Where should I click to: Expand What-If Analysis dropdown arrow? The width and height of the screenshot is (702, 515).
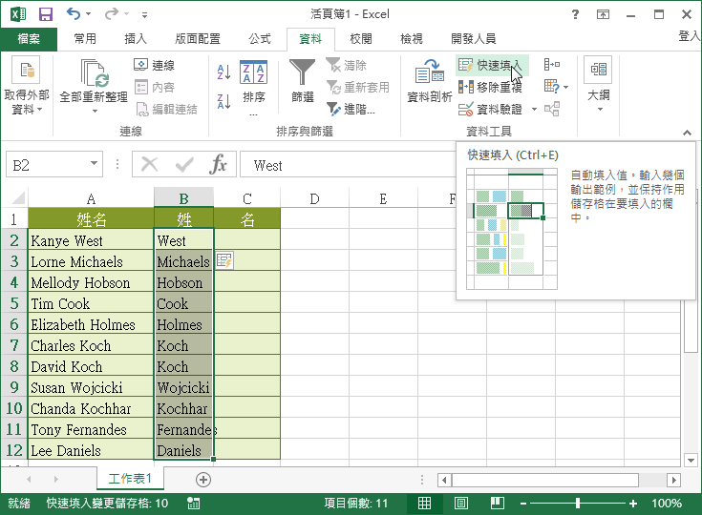pyautogui.click(x=566, y=87)
